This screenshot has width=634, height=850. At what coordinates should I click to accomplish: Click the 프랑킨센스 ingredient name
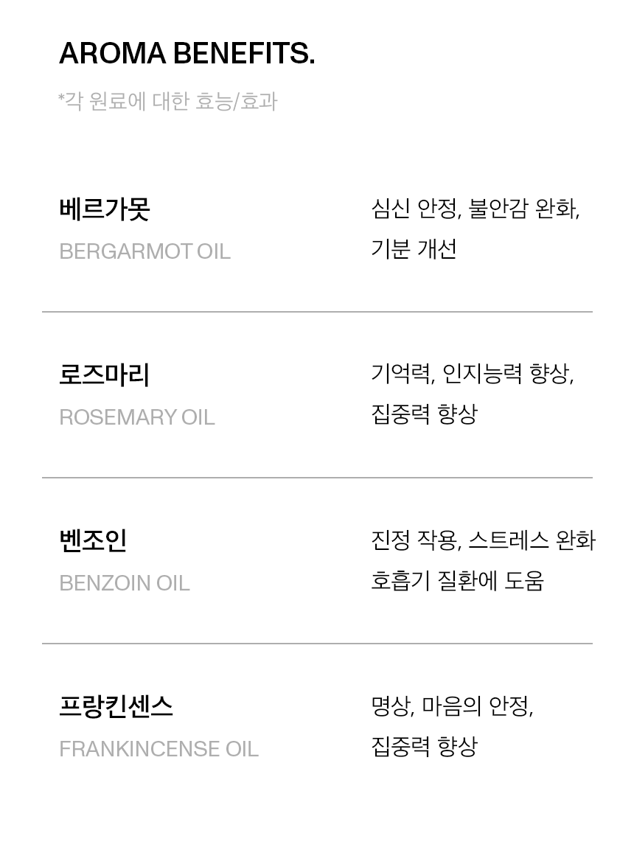[116, 706]
